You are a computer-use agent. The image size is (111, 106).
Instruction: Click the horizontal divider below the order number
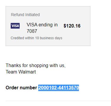tap(58, 101)
